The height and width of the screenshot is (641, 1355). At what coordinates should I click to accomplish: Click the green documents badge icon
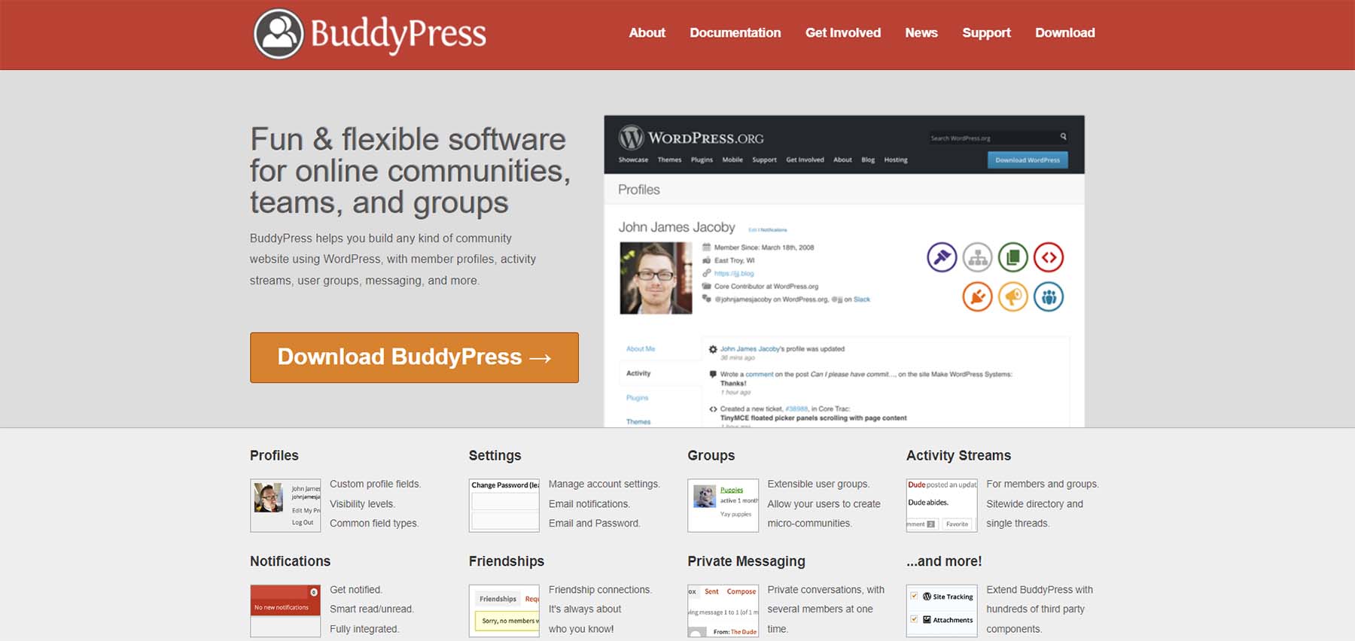[x=1013, y=257]
